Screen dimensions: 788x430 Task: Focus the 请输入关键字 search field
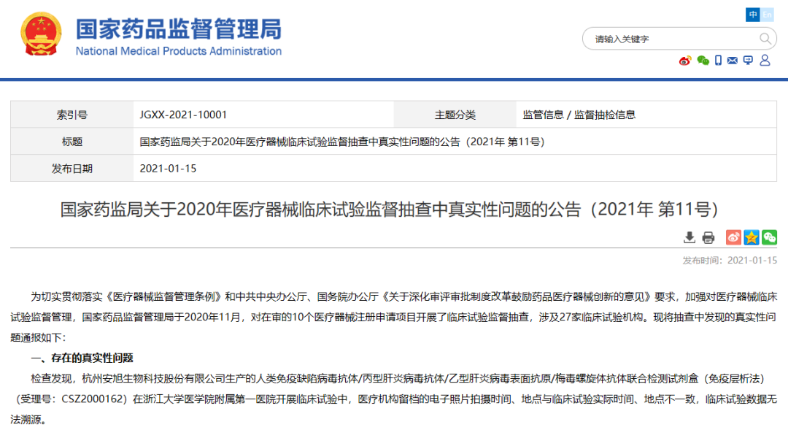671,39
